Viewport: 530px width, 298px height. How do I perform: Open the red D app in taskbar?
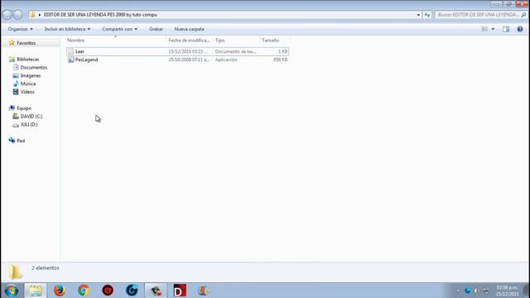[180, 291]
